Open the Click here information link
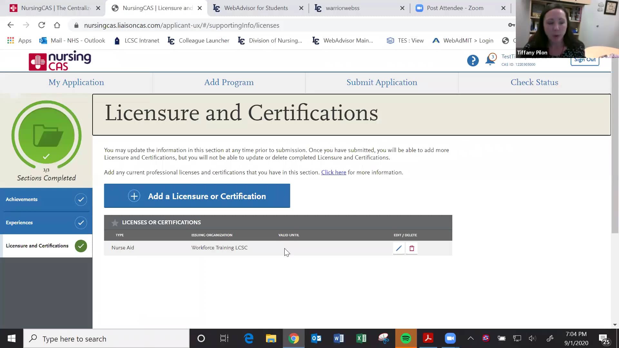619x348 pixels. pos(334,172)
